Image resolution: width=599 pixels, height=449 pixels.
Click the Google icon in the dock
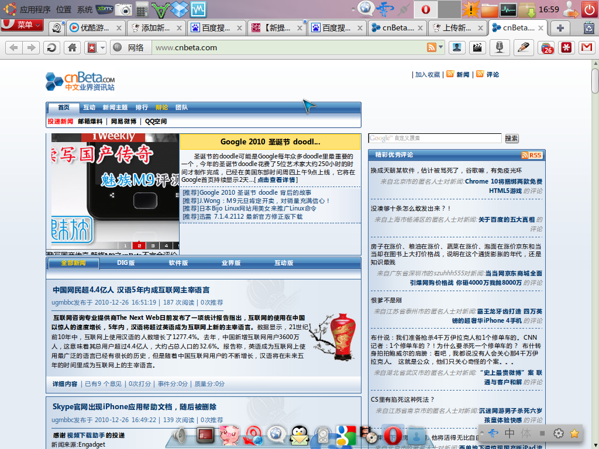[x=346, y=435]
